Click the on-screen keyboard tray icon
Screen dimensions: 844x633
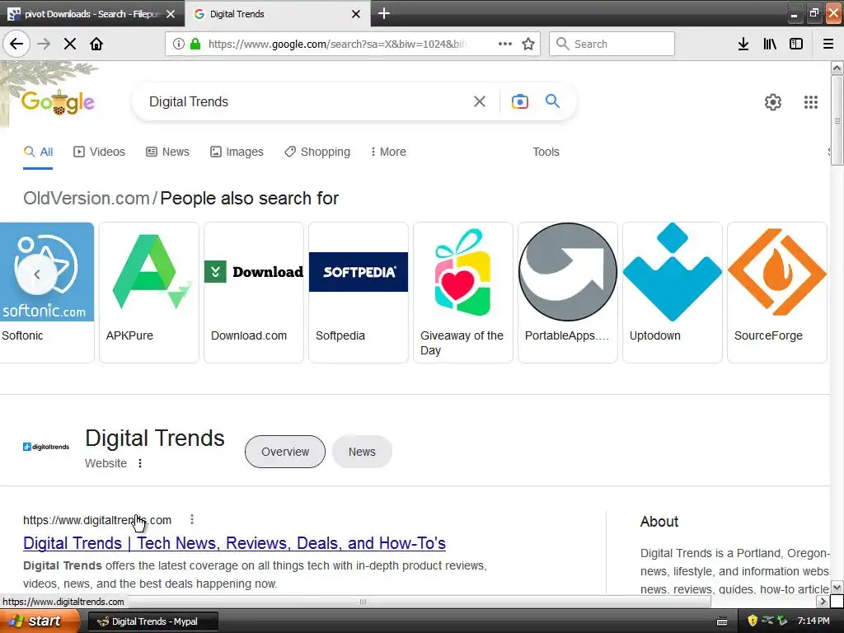point(722,621)
